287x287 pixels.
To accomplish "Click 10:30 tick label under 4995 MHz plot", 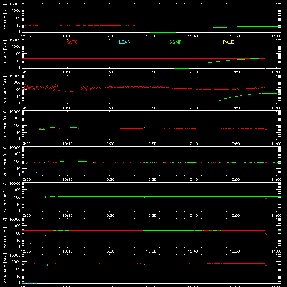I will pos(151,216).
